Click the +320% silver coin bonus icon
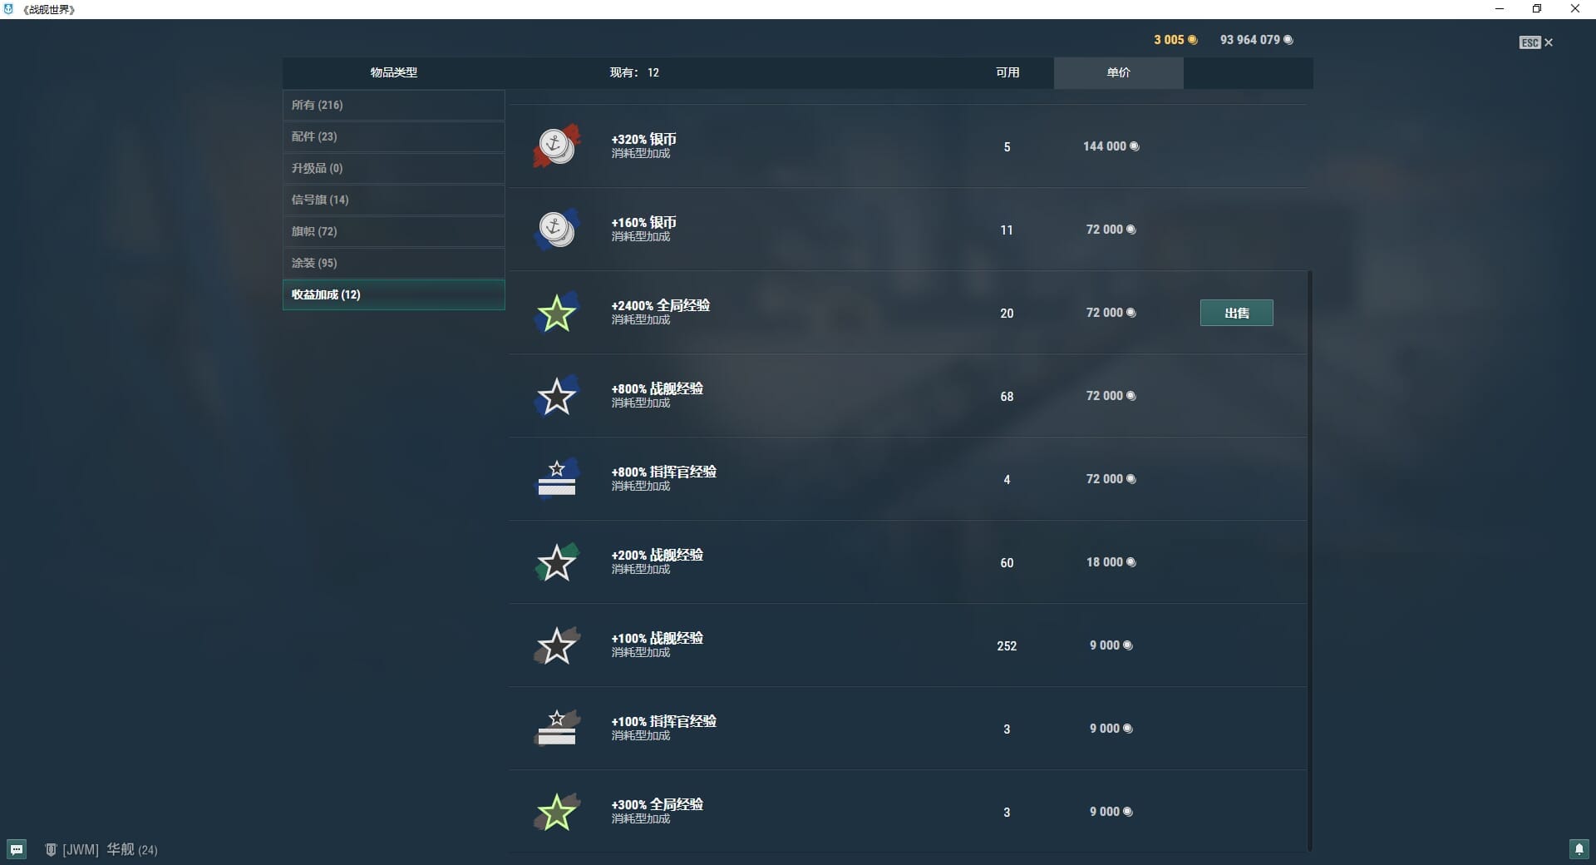This screenshot has width=1596, height=865. (x=556, y=146)
